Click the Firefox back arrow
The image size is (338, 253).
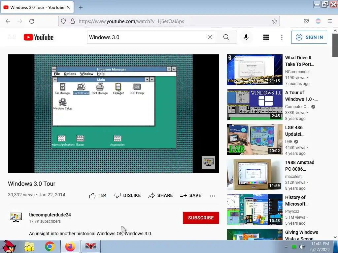click(8, 21)
